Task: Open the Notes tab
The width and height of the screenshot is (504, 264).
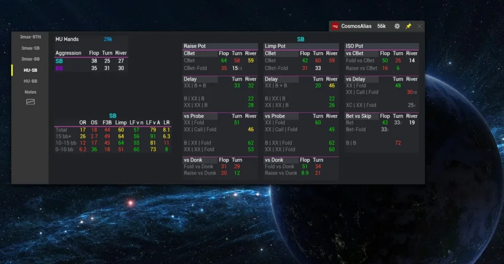Action: coord(30,92)
